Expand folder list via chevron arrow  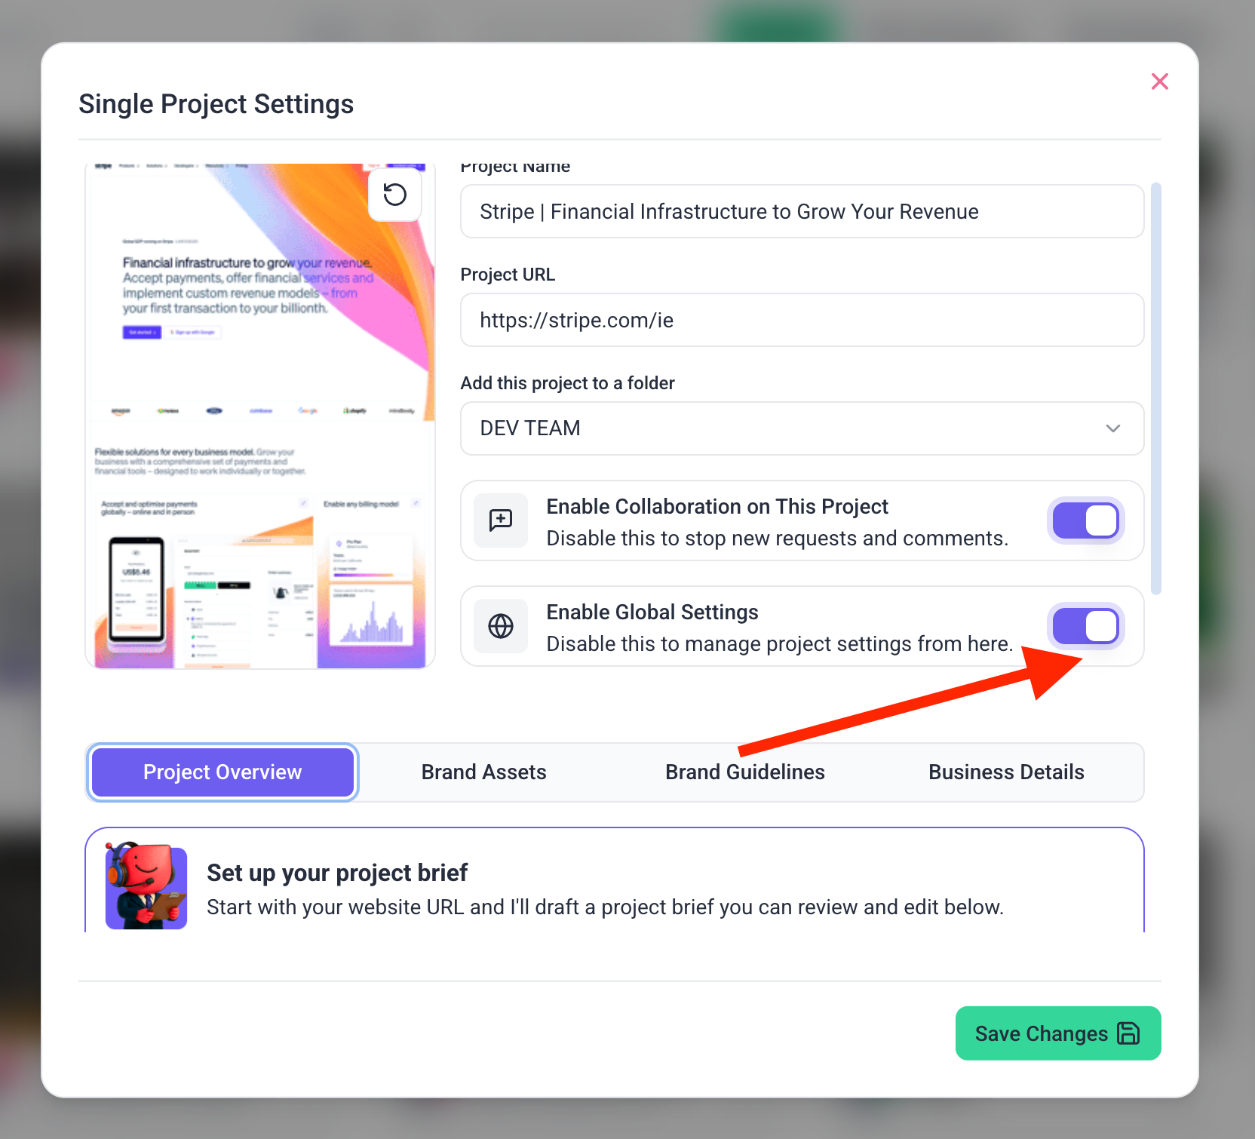1112,428
